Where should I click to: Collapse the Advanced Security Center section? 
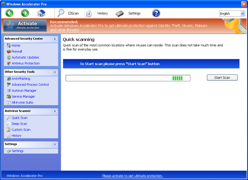coord(55,39)
